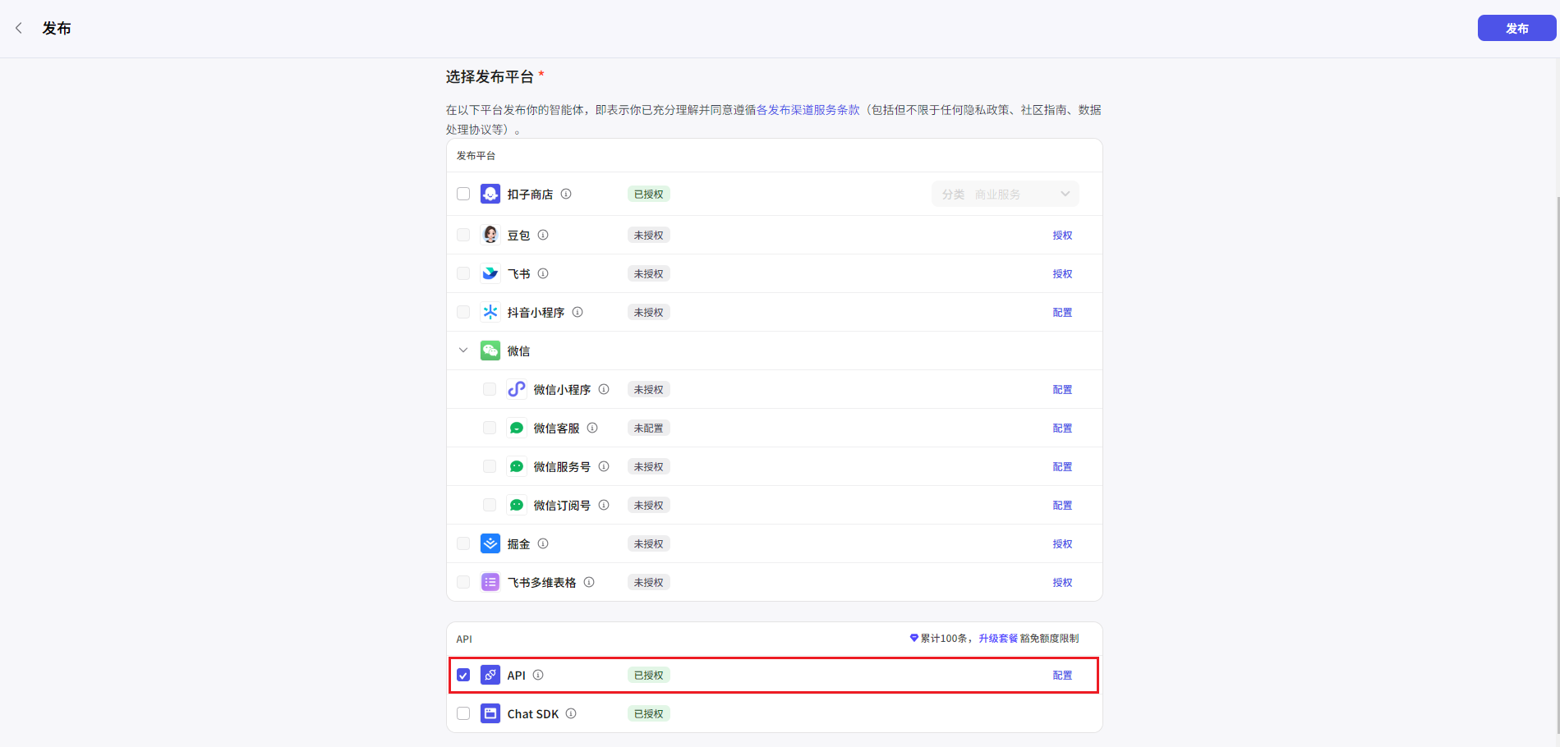Open info tooltip next to 飞书
This screenshot has width=1560, height=747.
(x=543, y=273)
